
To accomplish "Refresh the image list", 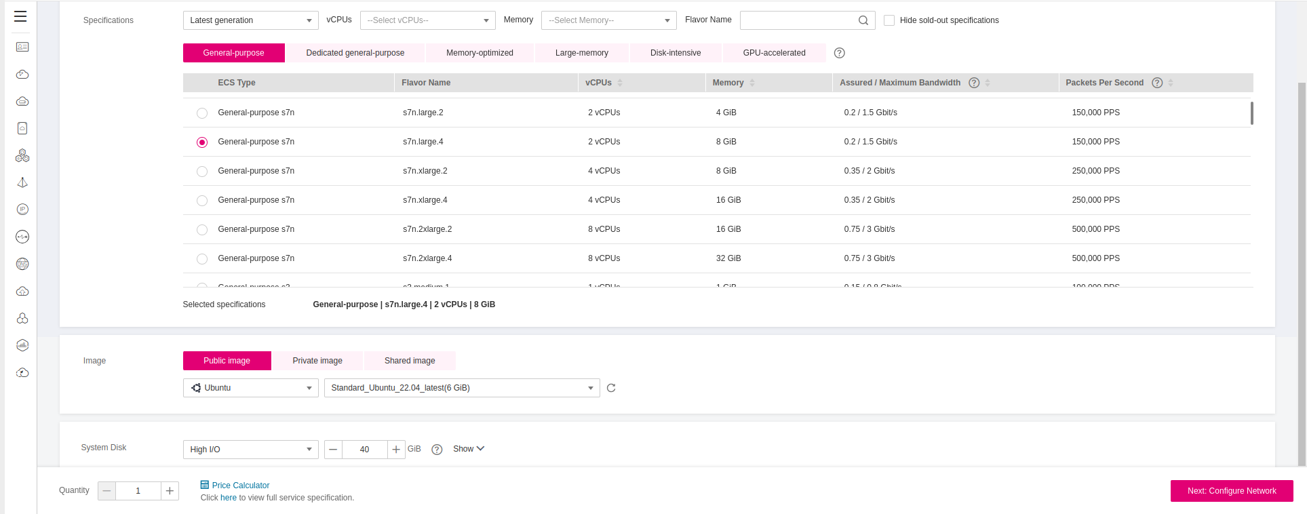I will [611, 388].
